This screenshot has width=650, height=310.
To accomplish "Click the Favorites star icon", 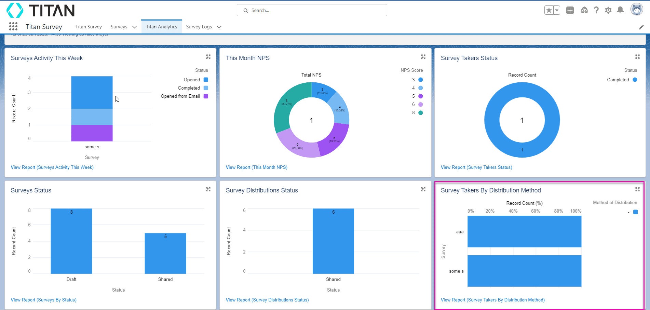I will [x=549, y=10].
